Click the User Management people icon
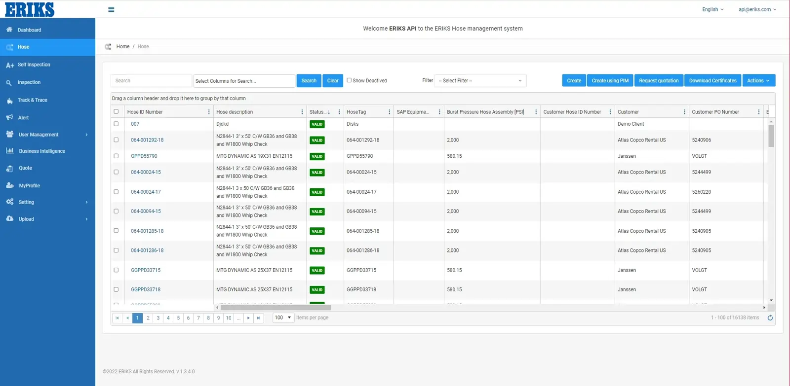 (9, 134)
